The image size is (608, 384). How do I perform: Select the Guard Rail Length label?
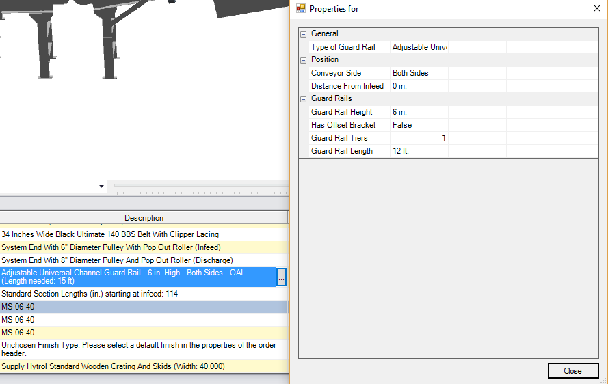coord(341,151)
